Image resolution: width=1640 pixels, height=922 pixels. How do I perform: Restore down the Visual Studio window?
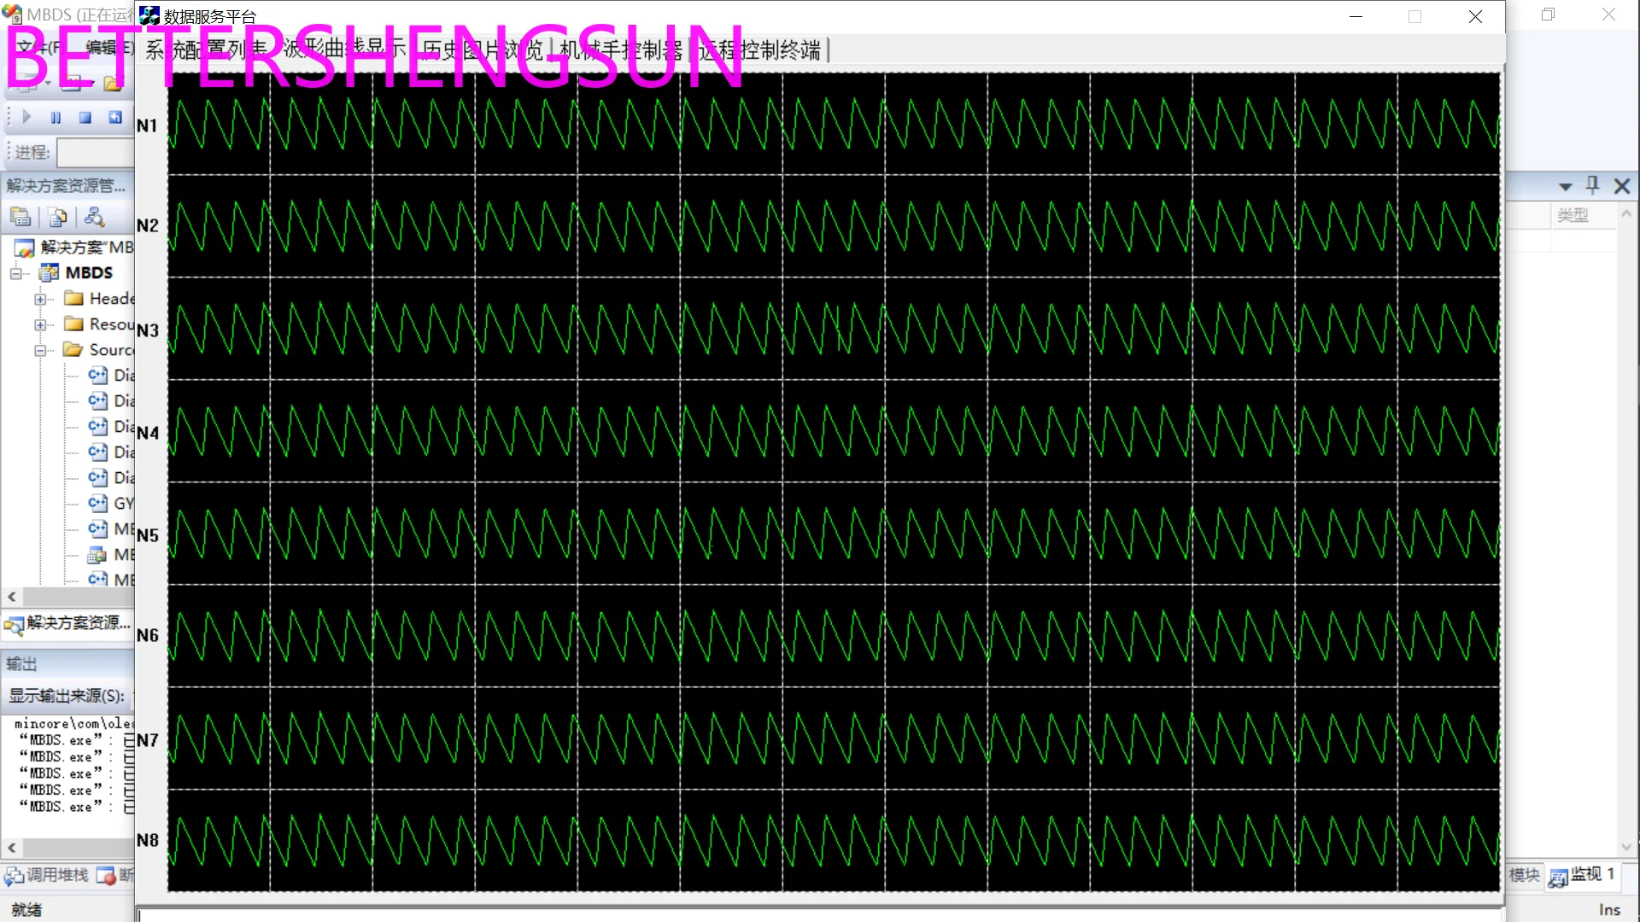[1548, 15]
